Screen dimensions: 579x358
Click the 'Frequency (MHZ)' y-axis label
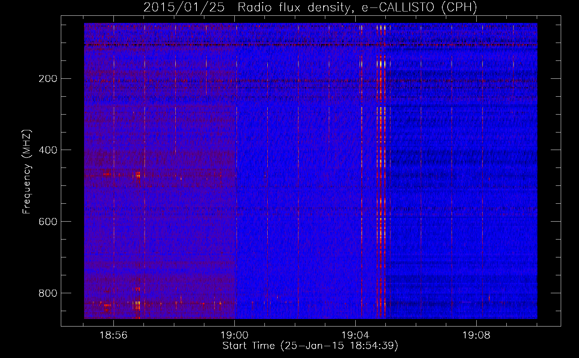26,171
